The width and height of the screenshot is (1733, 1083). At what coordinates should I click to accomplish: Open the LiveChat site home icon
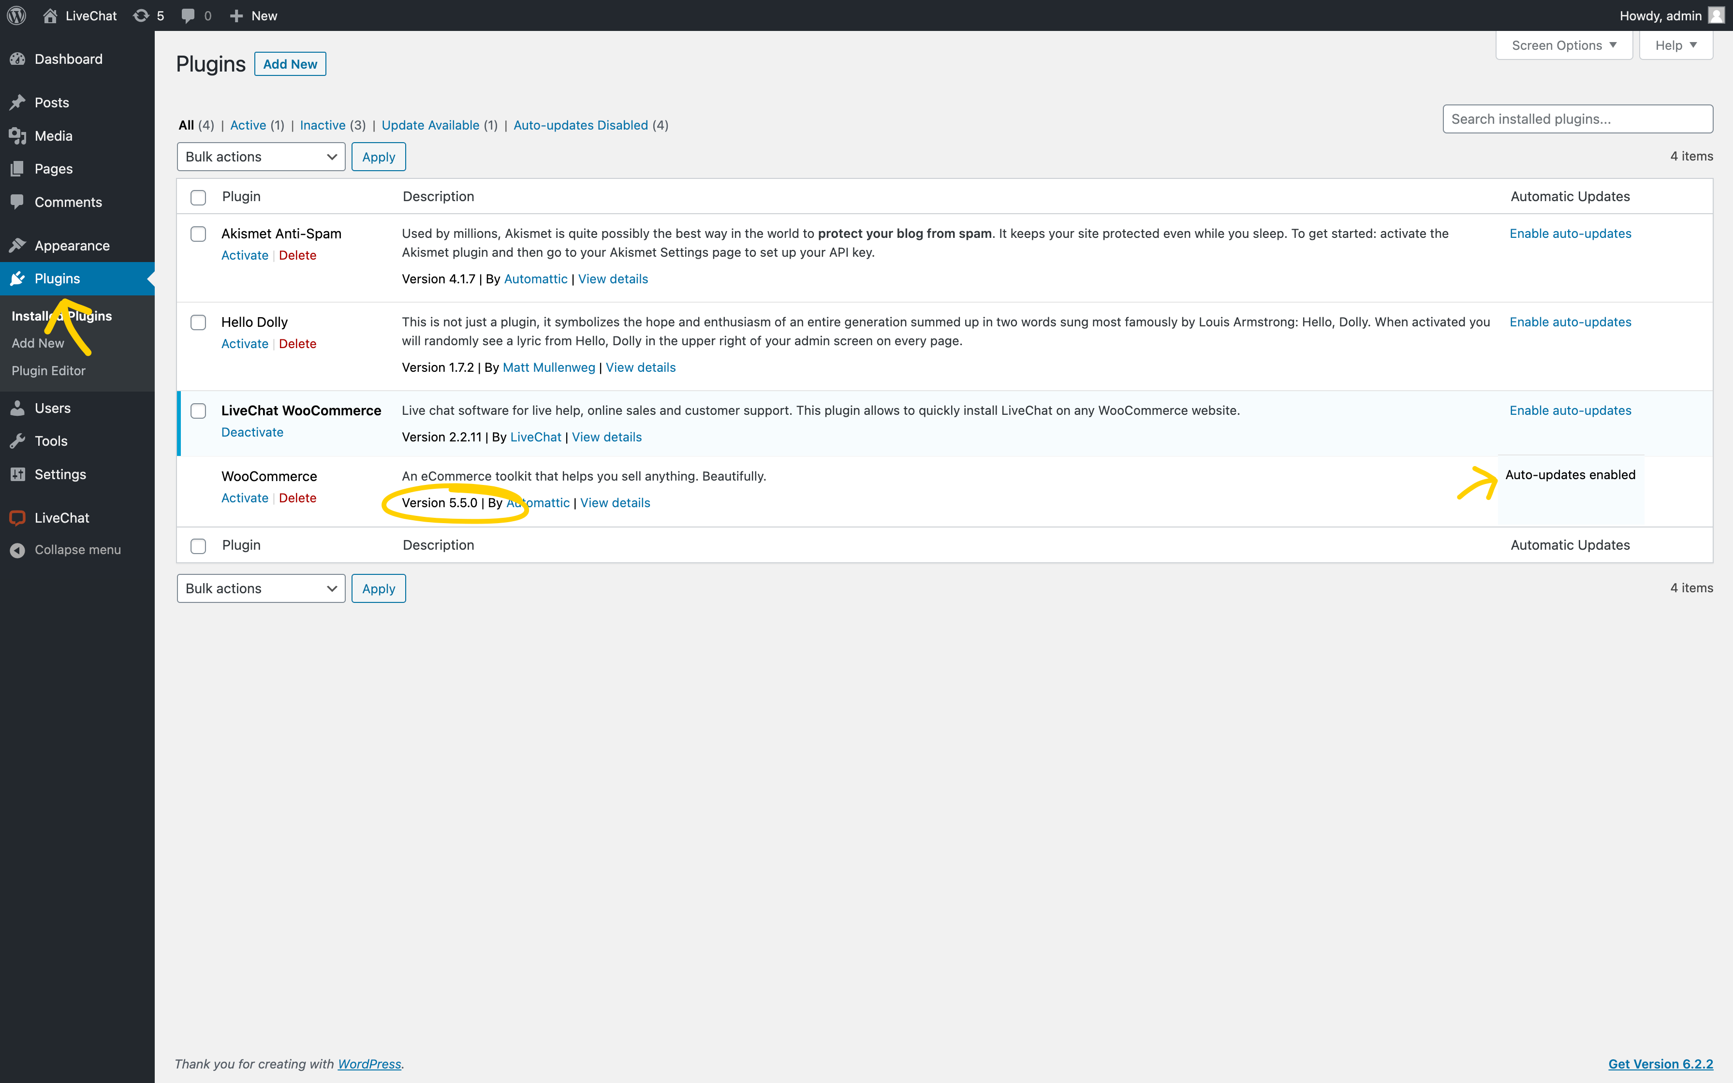pyautogui.click(x=50, y=15)
